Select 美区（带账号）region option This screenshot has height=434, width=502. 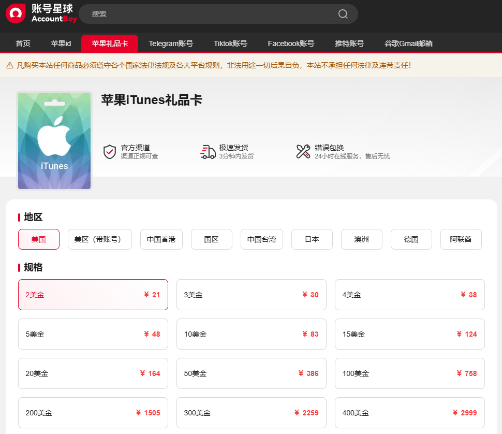pyautogui.click(x=99, y=239)
